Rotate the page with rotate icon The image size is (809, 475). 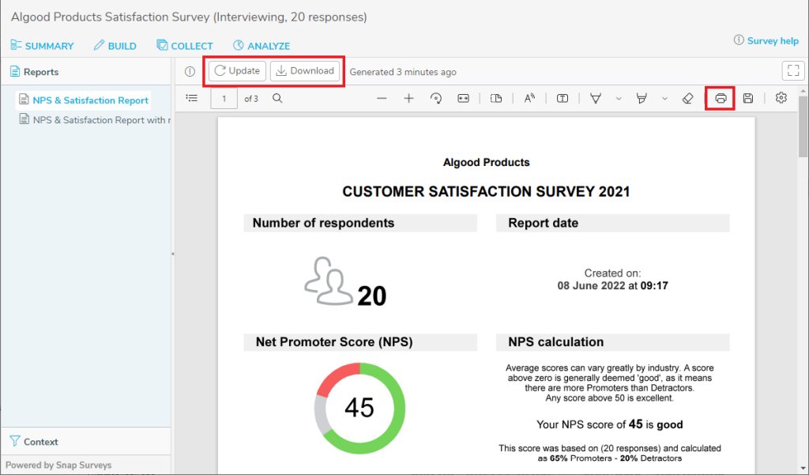(435, 99)
